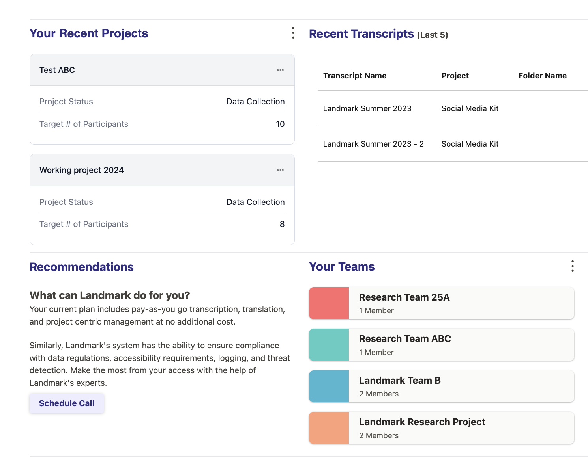Open the Landmark Summer 2023 transcript
The image size is (588, 472).
(367, 108)
